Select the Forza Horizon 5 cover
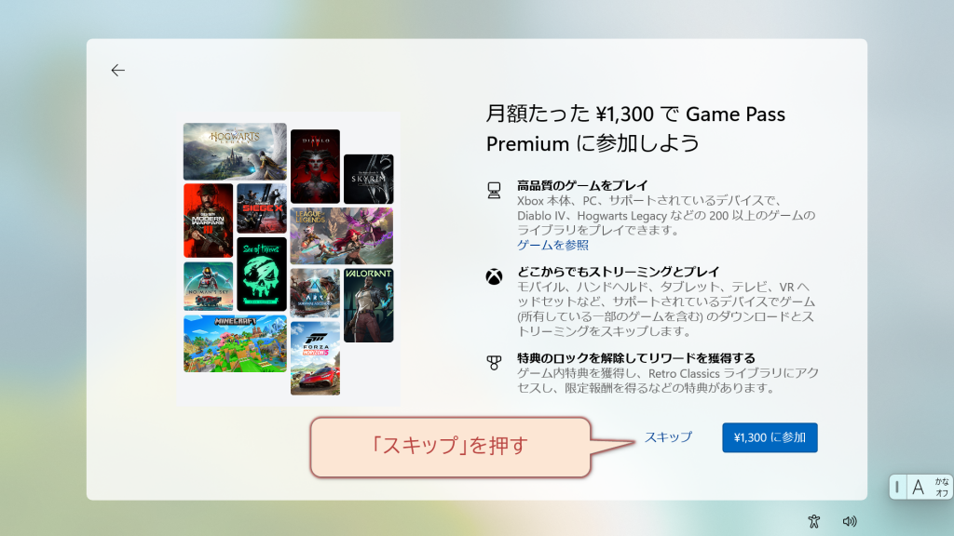This screenshot has height=536, width=954. 315,358
